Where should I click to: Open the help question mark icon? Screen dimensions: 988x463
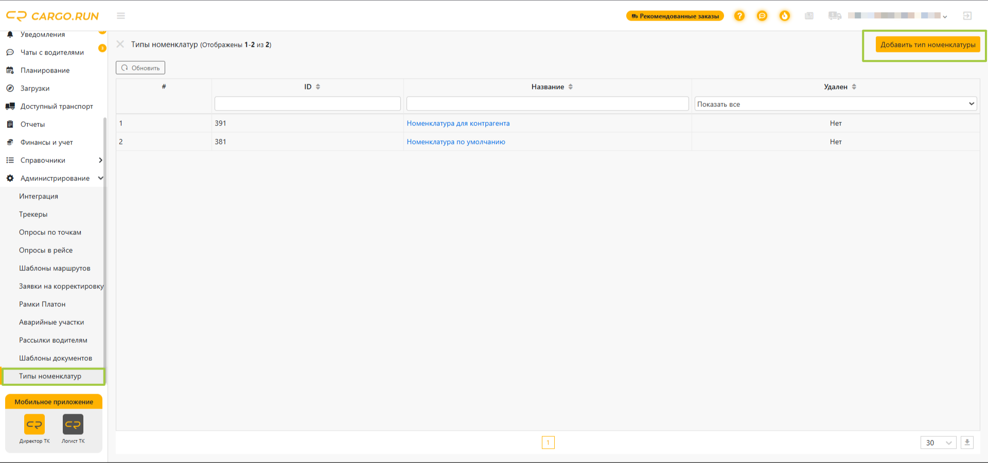pos(739,16)
